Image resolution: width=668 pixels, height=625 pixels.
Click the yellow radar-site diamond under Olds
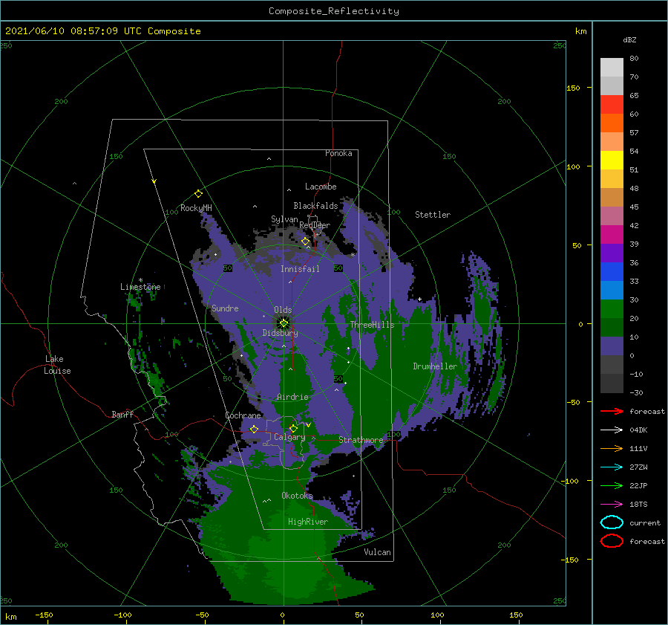[284, 323]
